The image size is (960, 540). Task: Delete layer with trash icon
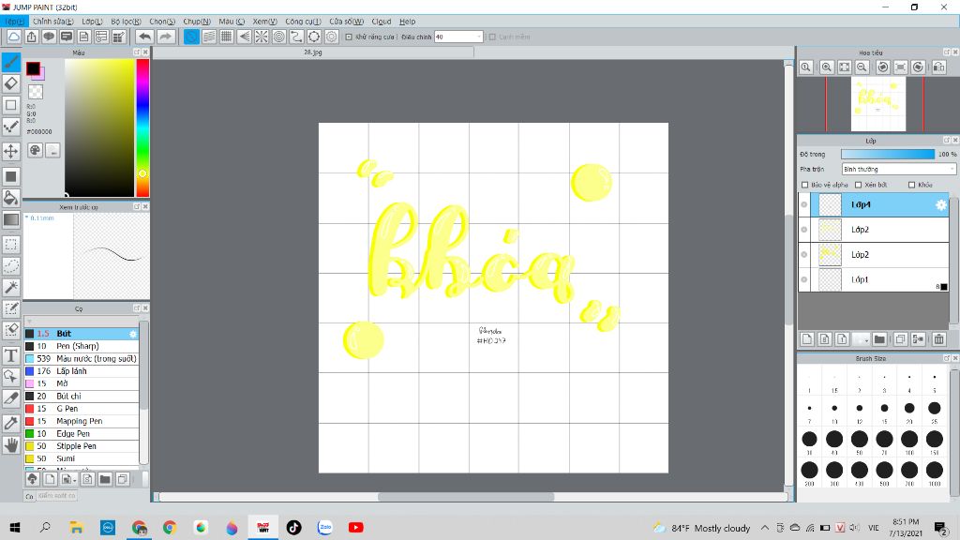(x=938, y=338)
